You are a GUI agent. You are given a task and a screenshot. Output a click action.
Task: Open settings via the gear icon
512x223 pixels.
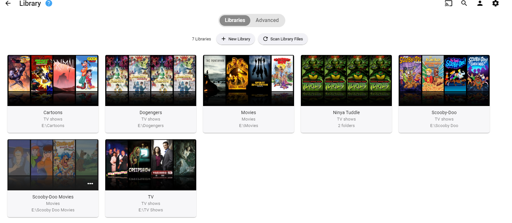[x=495, y=3]
